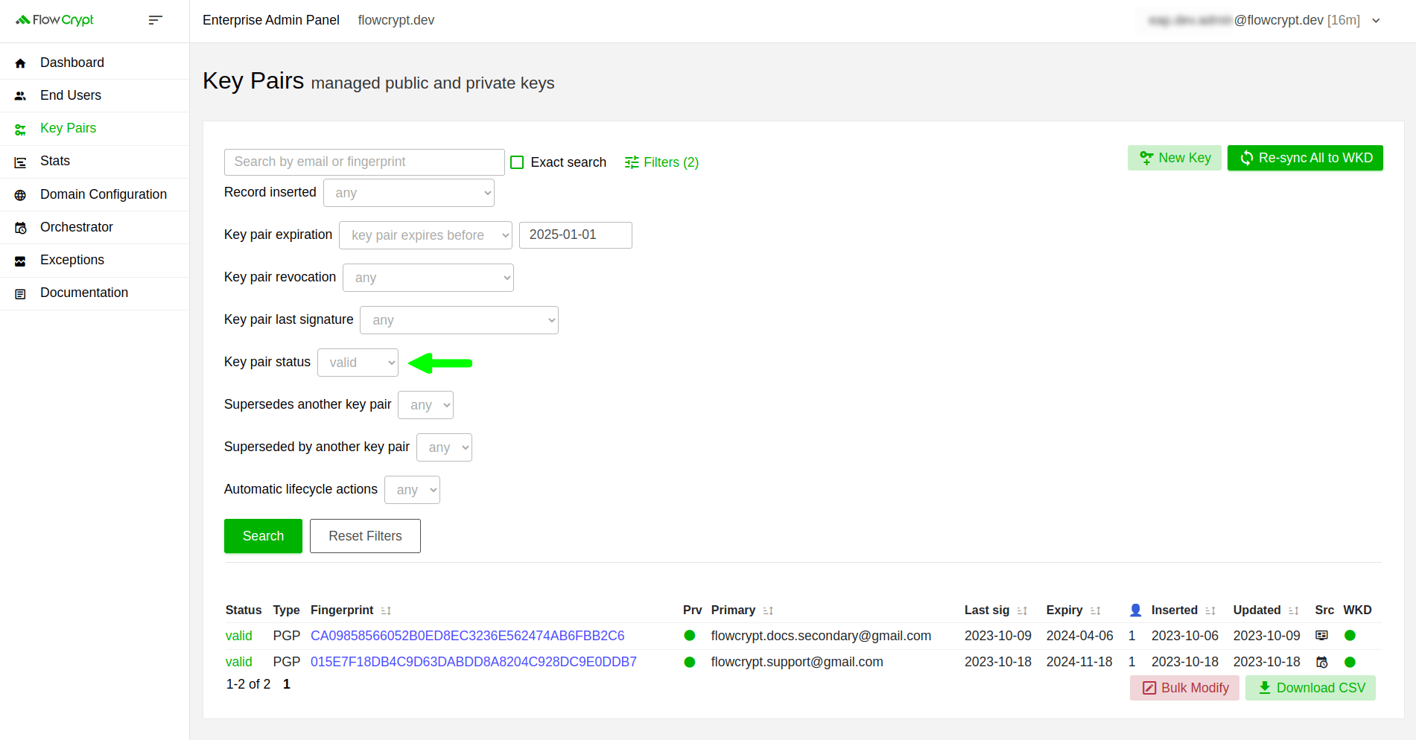The image size is (1416, 740).
Task: Collapse sidebar with hamburger menu icon
Action: click(x=155, y=20)
